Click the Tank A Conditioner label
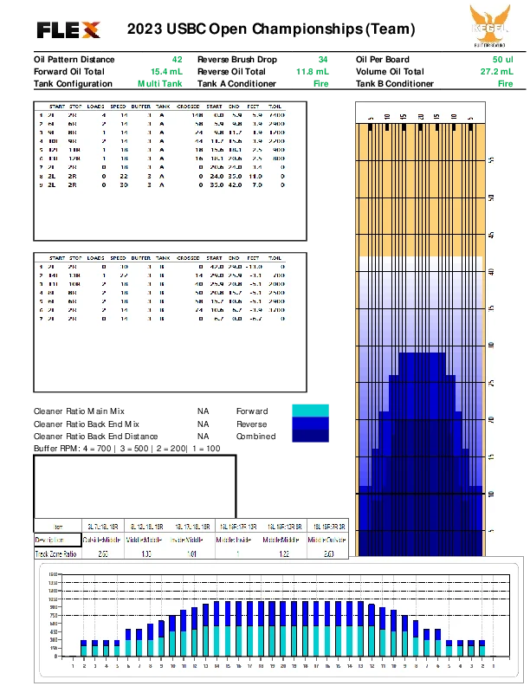The height and width of the screenshot is (686, 530). (236, 83)
